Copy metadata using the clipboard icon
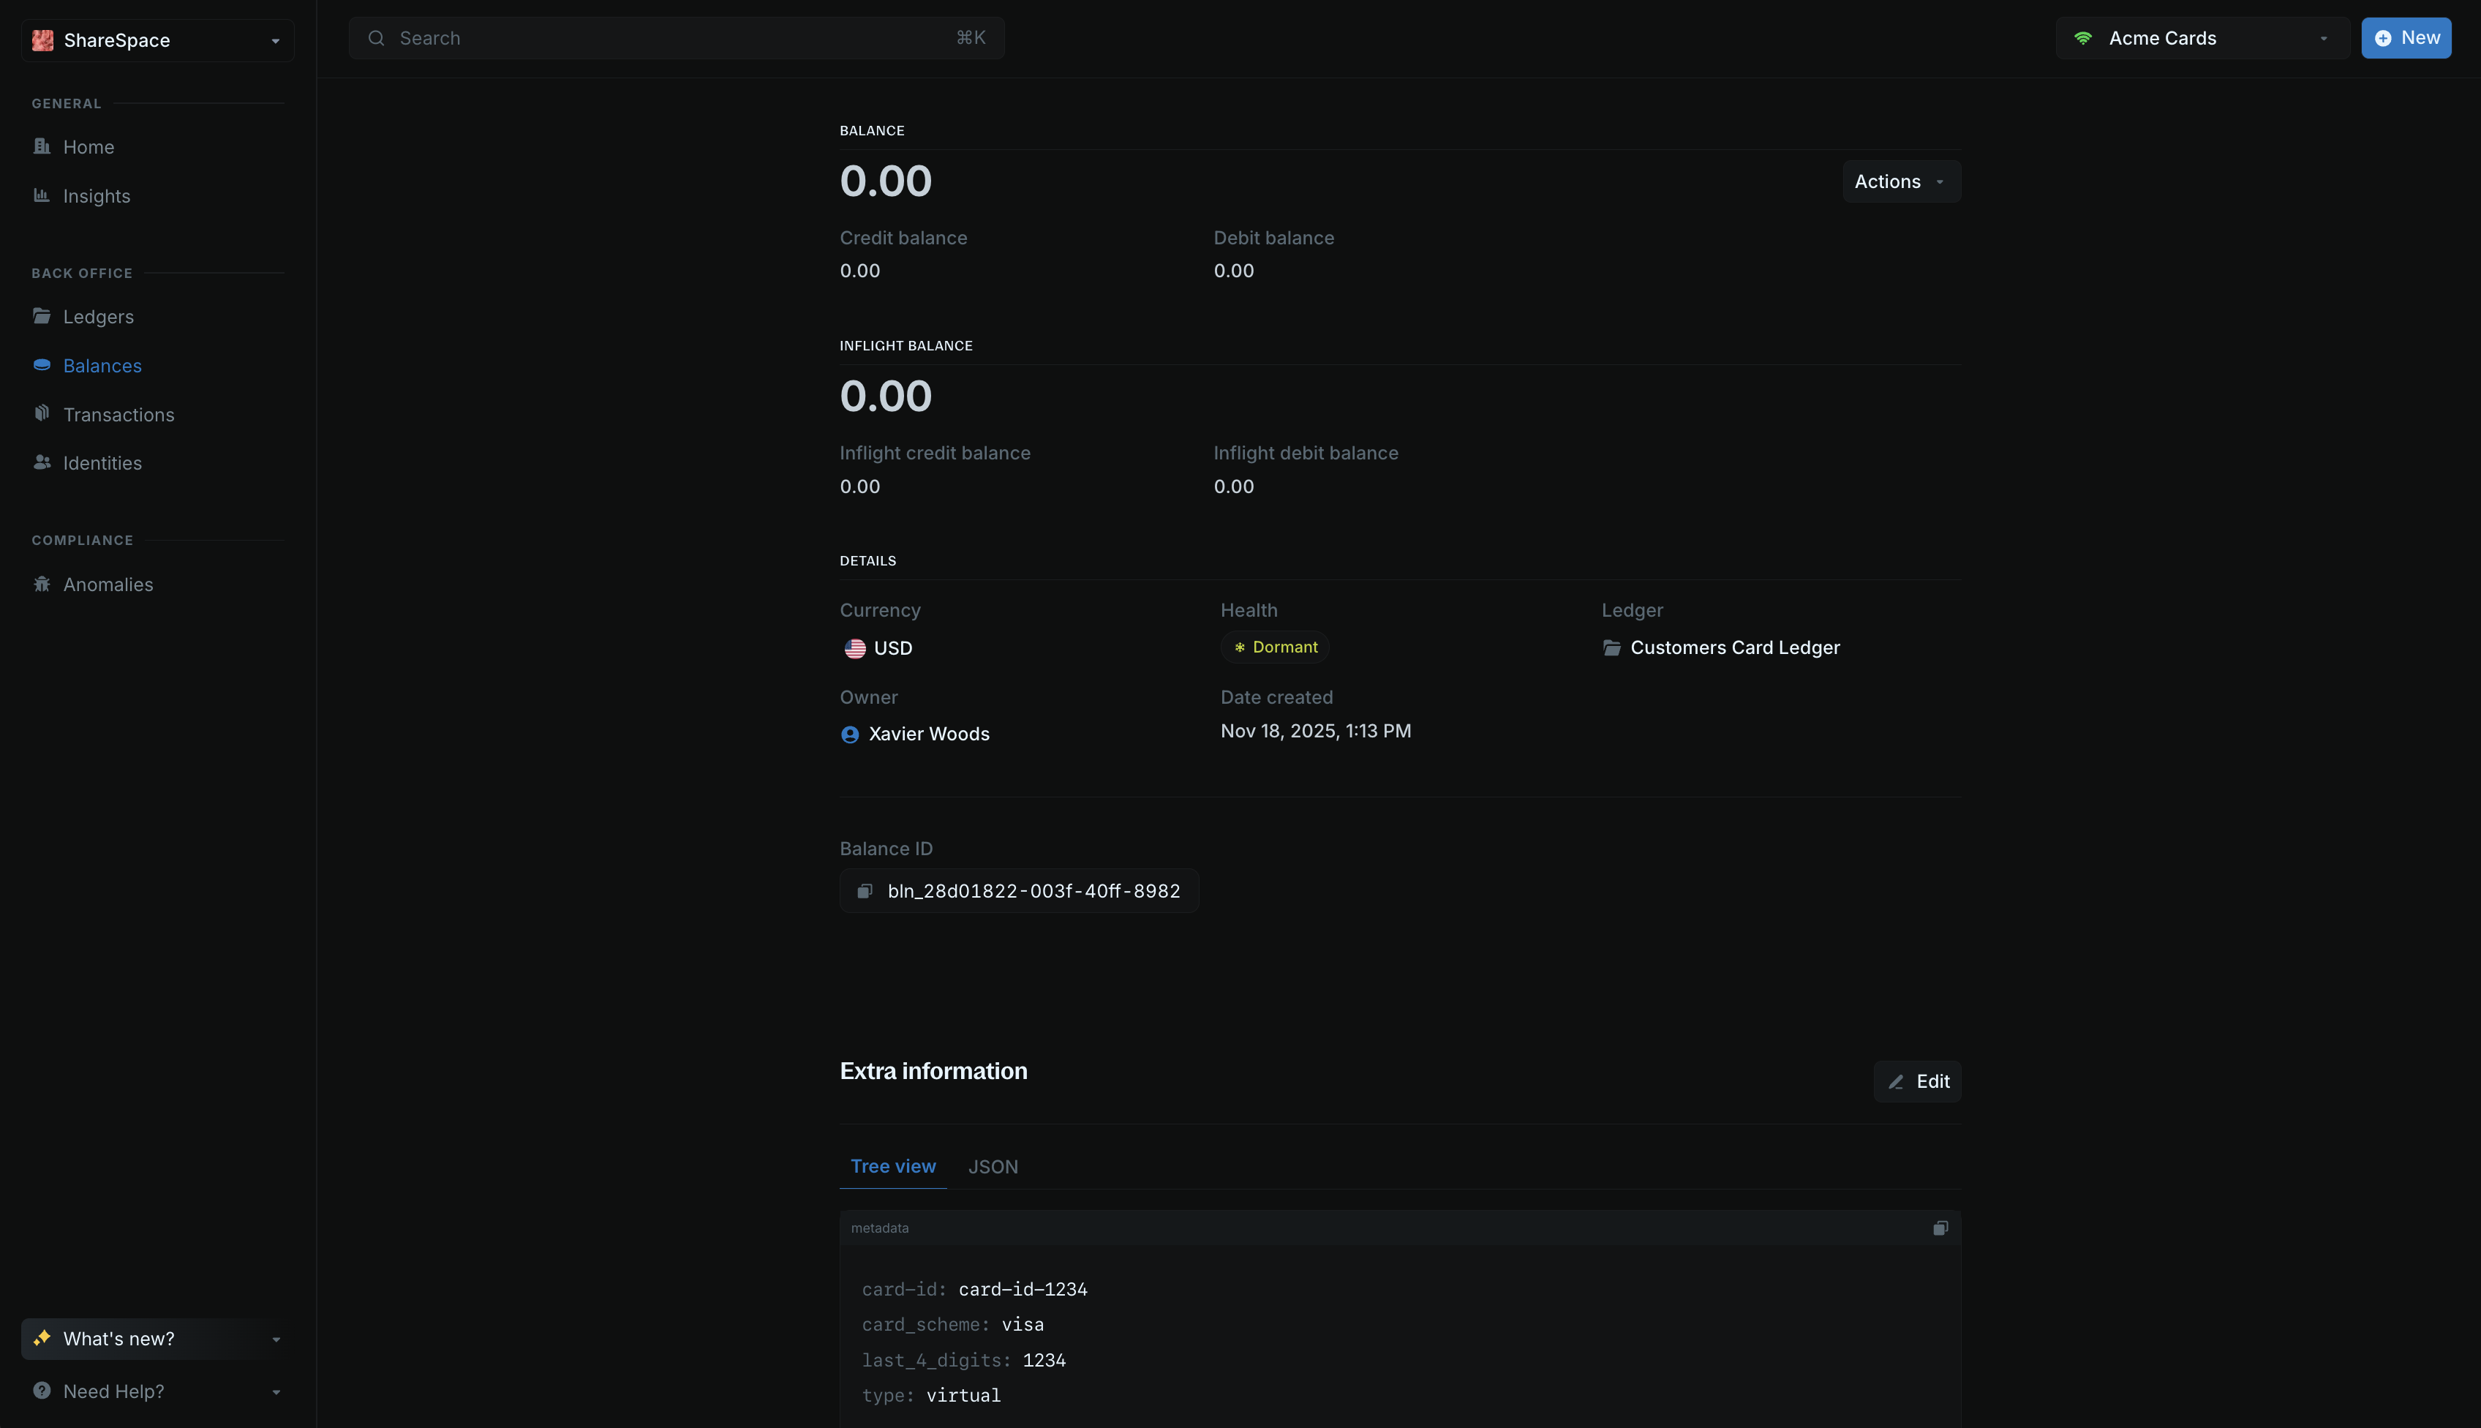The width and height of the screenshot is (2481, 1428). click(1940, 1228)
